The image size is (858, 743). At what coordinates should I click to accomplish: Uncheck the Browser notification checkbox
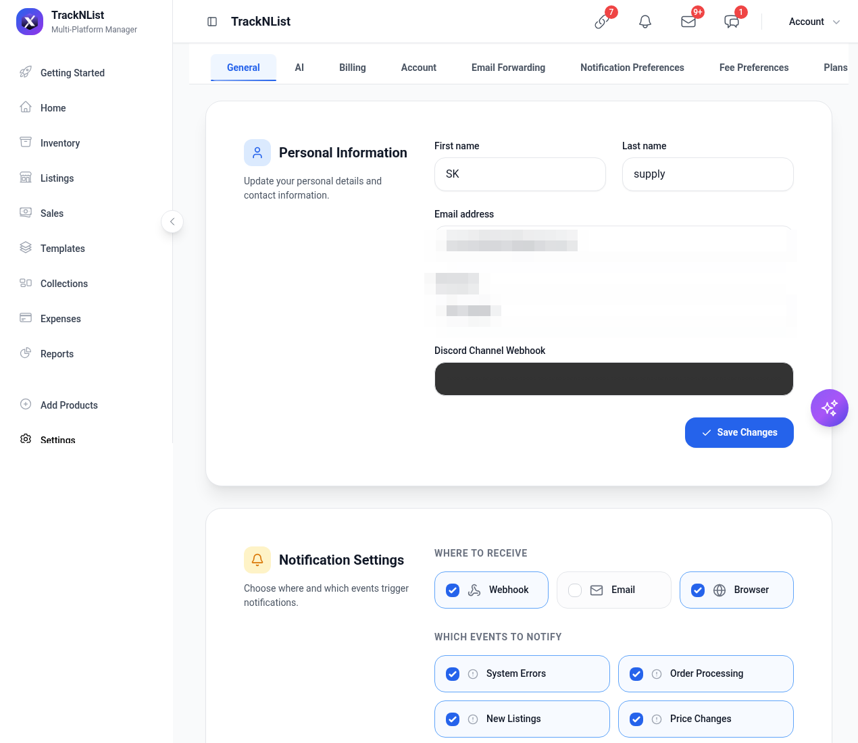(698, 590)
